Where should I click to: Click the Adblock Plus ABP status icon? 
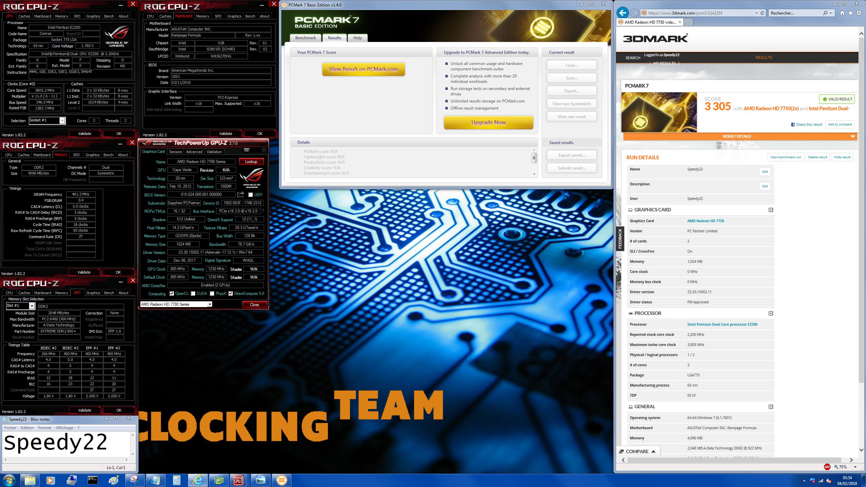pos(827,467)
